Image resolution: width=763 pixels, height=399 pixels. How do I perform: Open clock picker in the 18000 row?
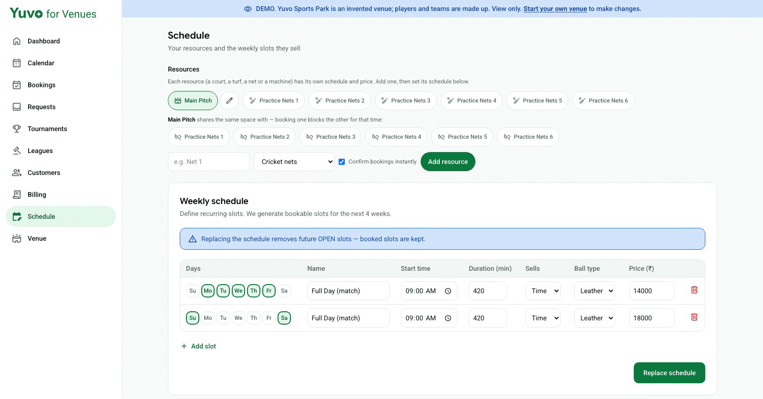click(448, 318)
